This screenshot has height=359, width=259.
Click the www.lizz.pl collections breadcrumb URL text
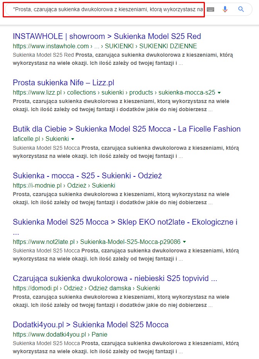[x=114, y=92]
